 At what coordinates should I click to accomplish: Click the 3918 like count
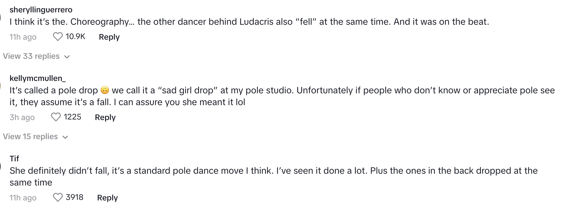click(74, 197)
